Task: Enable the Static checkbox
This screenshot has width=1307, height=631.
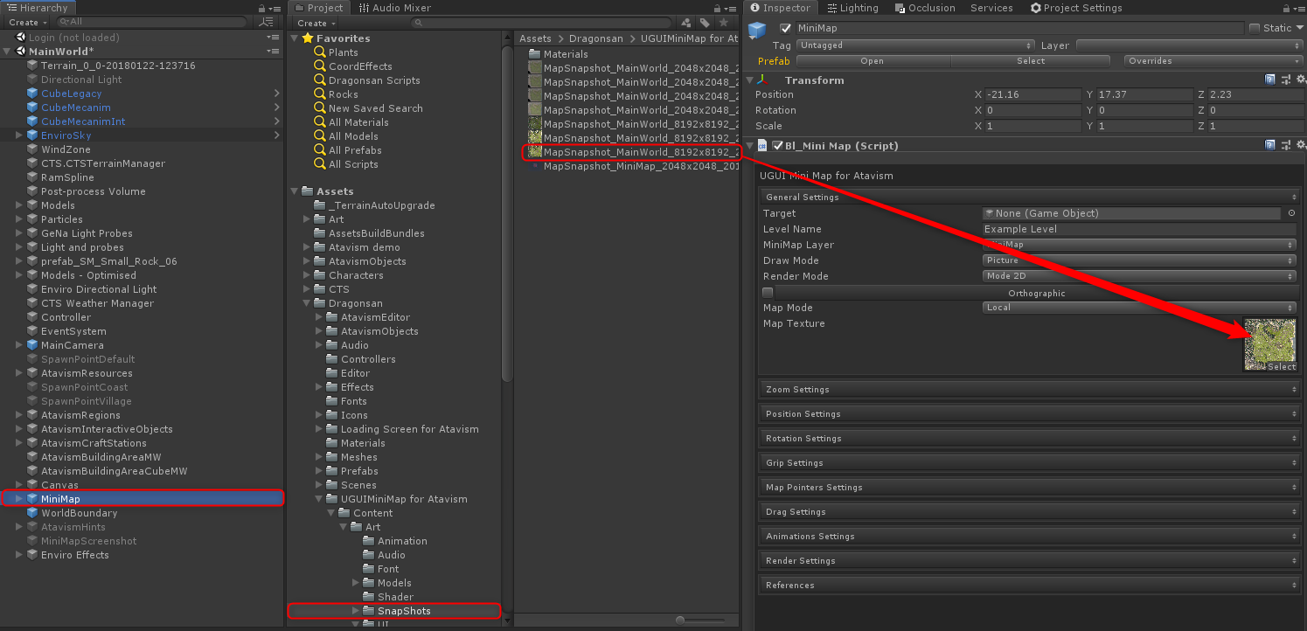Action: point(1255,28)
